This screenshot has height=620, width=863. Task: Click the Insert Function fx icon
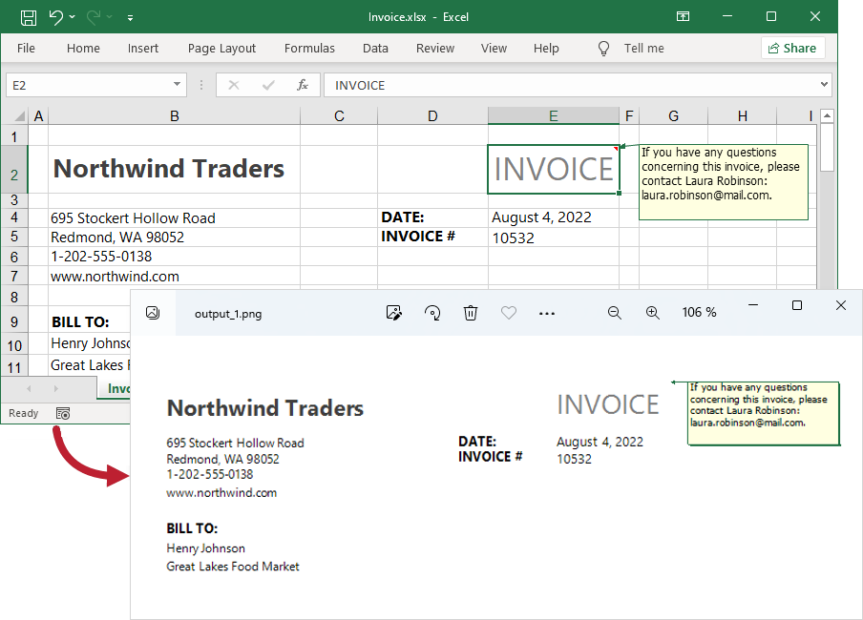pos(303,85)
